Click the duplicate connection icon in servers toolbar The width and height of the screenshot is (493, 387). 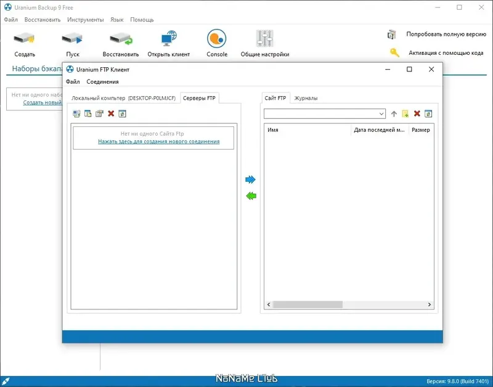(88, 113)
